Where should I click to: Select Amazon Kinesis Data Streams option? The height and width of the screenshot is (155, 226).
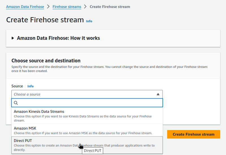(87, 116)
